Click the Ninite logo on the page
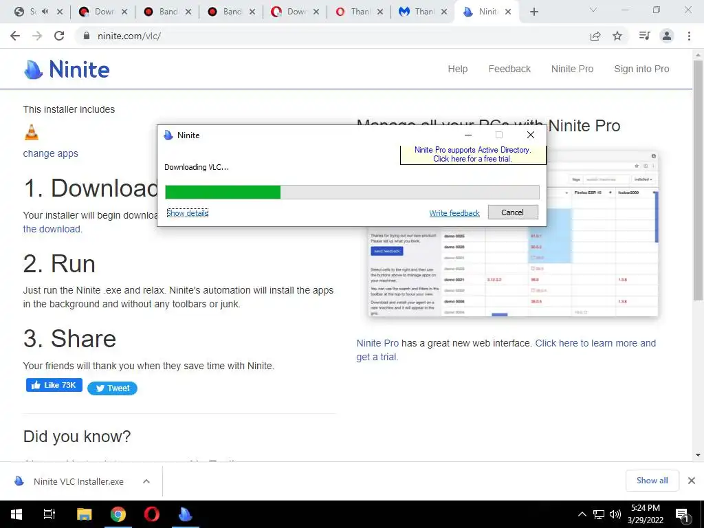 coord(67,69)
